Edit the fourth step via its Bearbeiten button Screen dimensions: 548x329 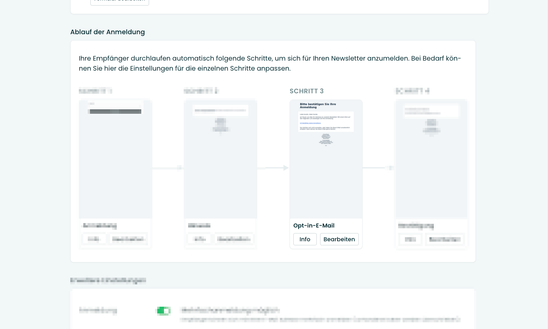444,239
